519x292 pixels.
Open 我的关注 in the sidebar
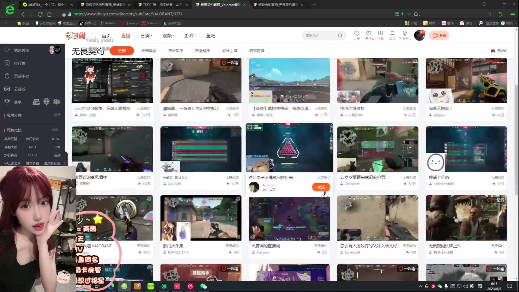point(21,50)
